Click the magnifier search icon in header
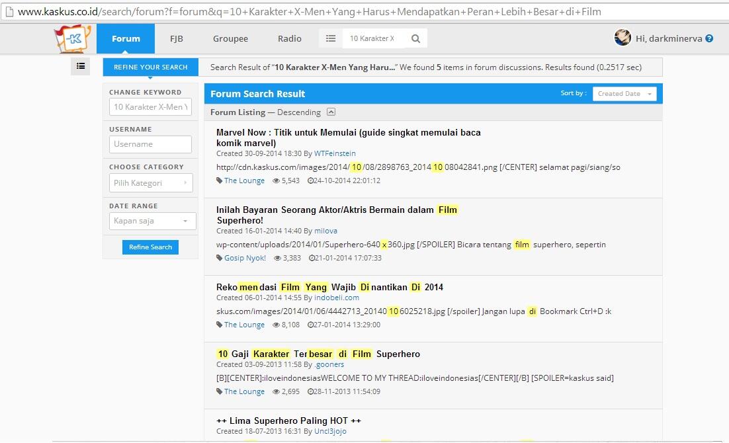 (x=415, y=38)
